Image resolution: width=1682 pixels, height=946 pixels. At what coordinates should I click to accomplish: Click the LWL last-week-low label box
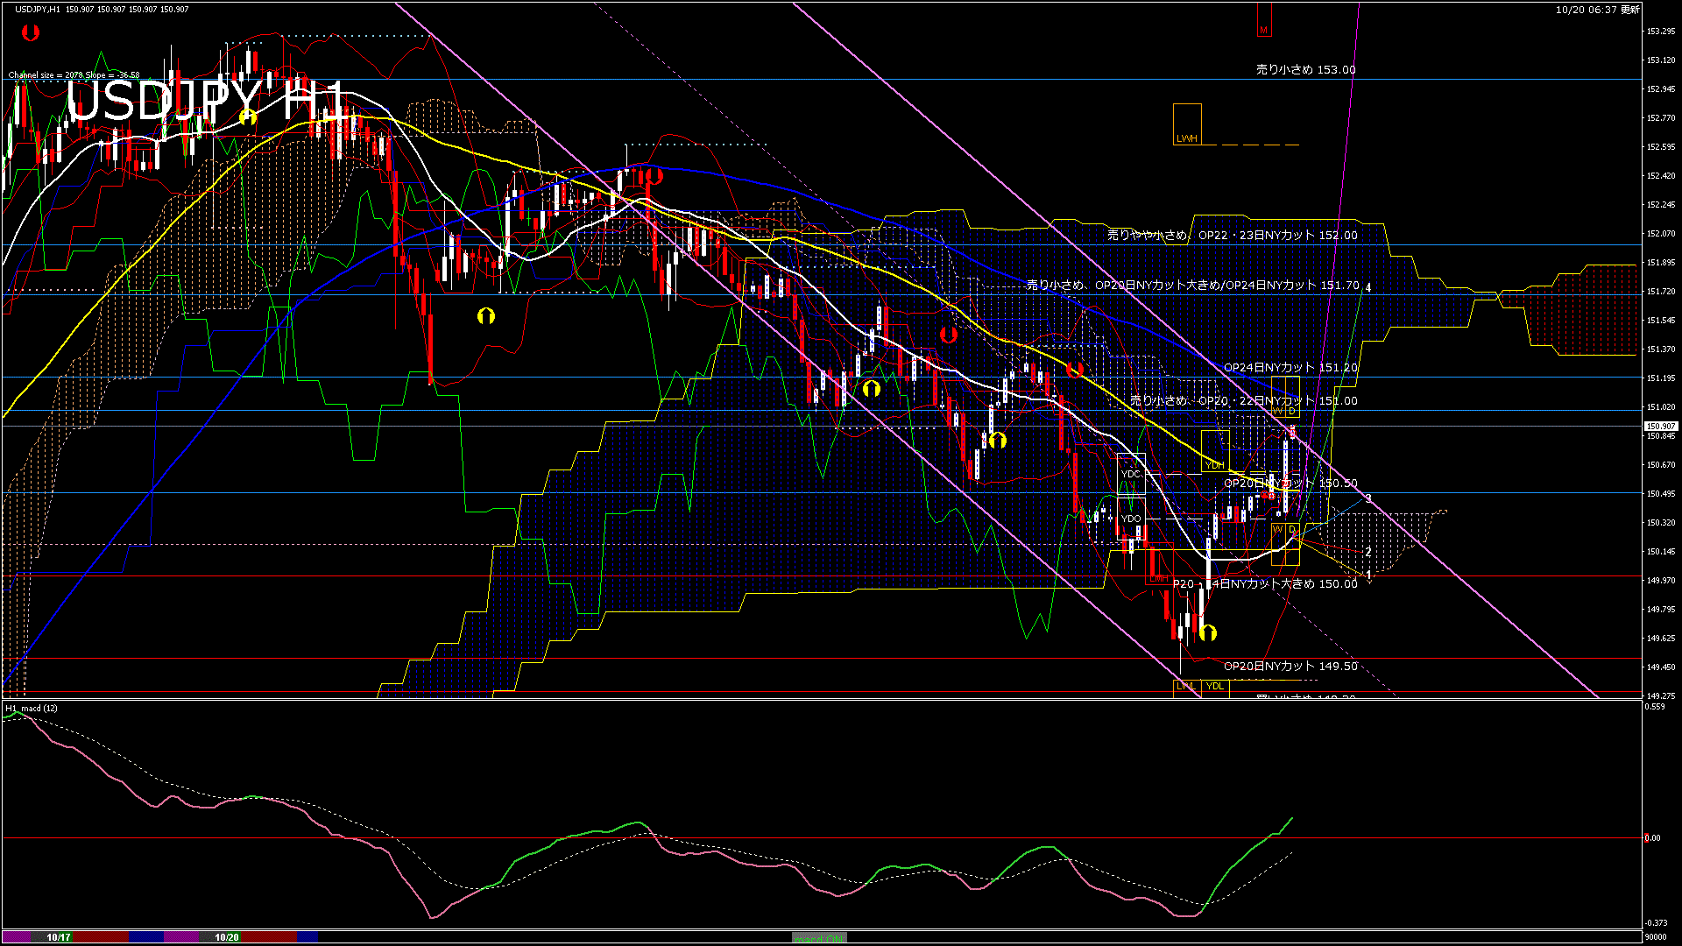(1186, 687)
